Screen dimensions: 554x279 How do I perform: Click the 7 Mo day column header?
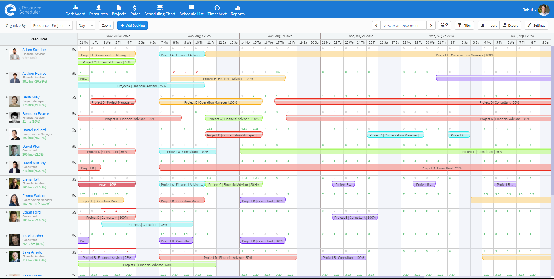(164, 42)
